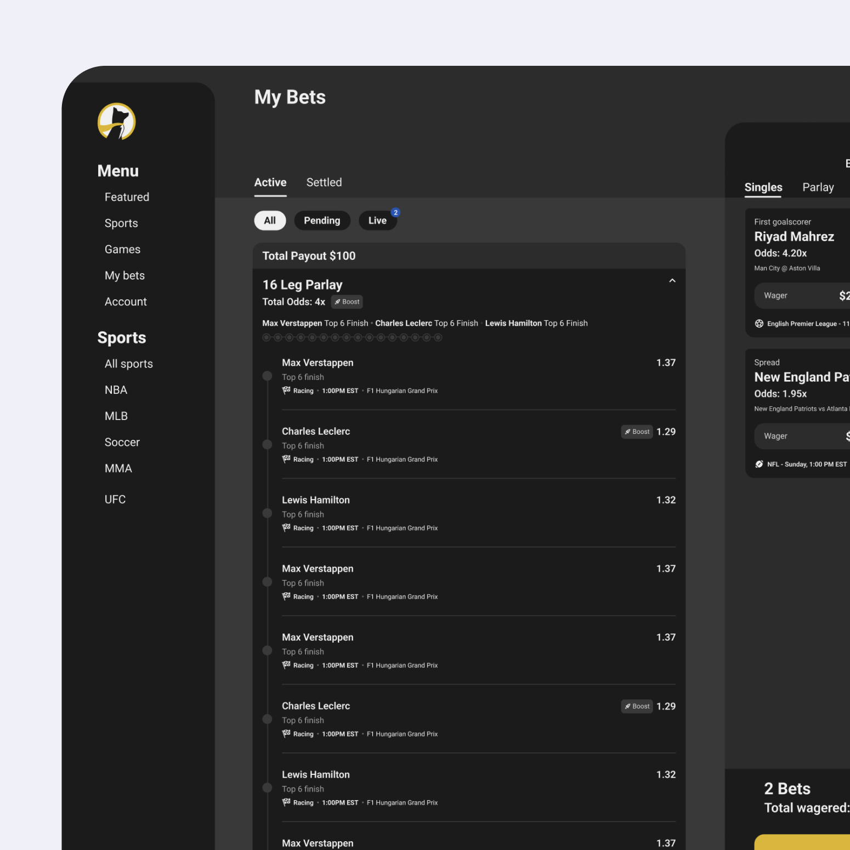Viewport: 850px width, 850px height.
Task: Click the 1.32 odds on first Lewis Hamilton leg
Action: coord(666,500)
